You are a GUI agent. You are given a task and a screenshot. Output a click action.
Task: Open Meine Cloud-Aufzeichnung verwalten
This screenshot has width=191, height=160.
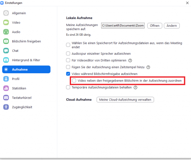pos(125,100)
